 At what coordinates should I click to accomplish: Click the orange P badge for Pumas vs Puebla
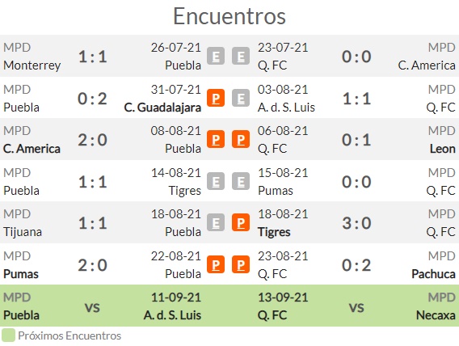pos(216,264)
